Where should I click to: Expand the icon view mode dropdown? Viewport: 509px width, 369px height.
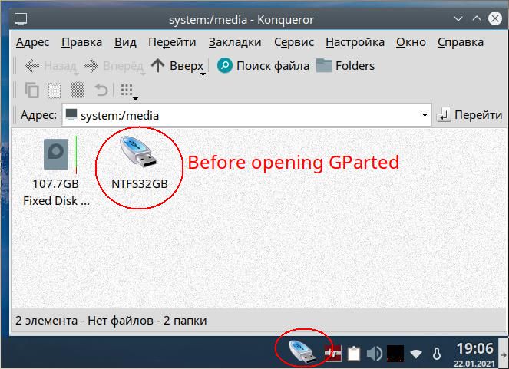click(135, 99)
